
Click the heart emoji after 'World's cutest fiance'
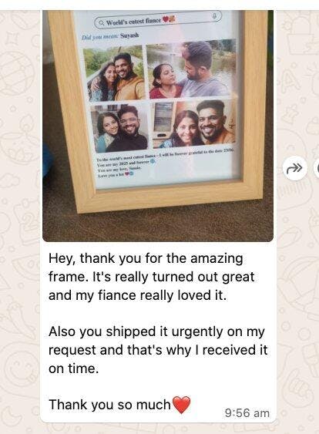click(165, 19)
